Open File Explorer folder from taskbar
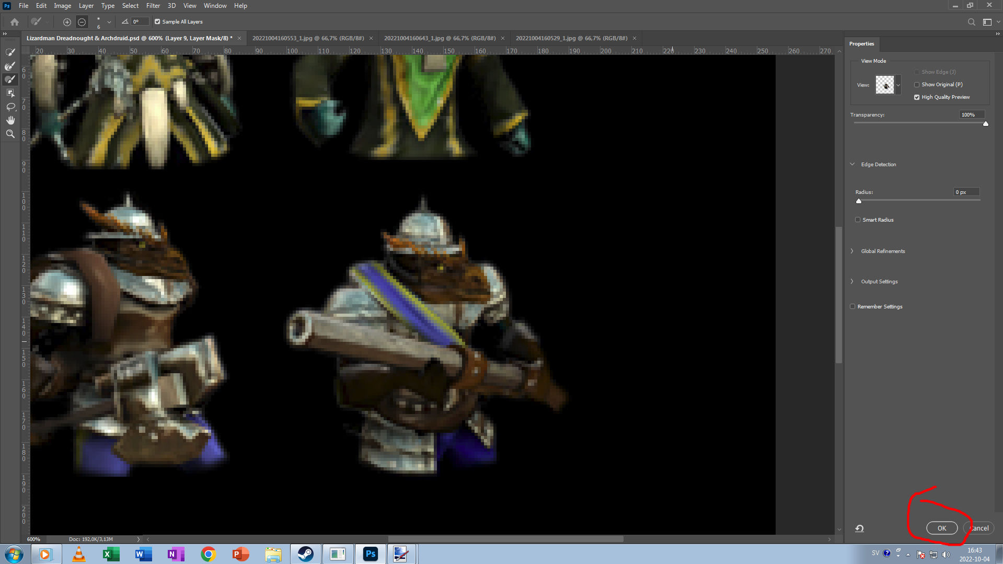The image size is (1003, 564). [273, 554]
